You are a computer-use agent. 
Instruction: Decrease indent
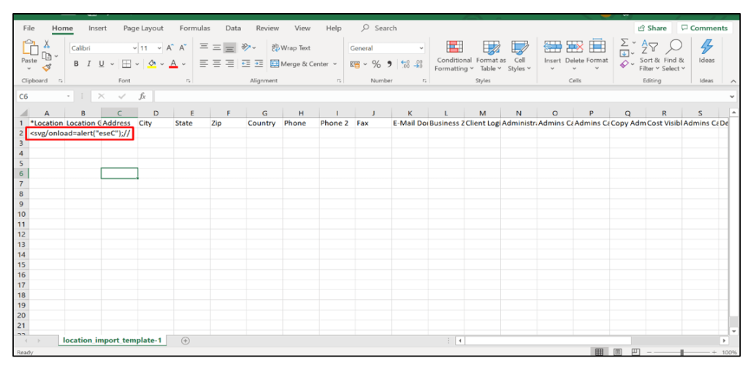pos(246,64)
